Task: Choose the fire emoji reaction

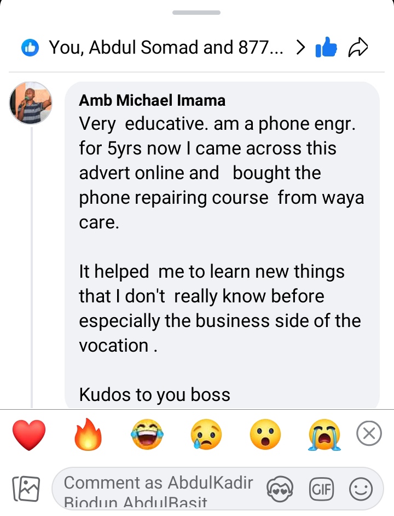Action: (88, 434)
